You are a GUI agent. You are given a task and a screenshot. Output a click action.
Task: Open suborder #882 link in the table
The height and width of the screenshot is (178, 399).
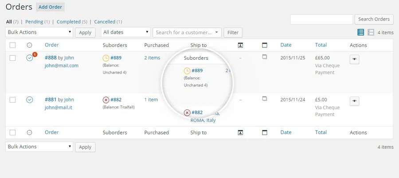click(116, 100)
